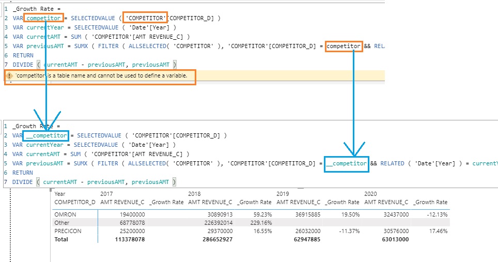Click the DIVIDE function in the lower editor

23,182
